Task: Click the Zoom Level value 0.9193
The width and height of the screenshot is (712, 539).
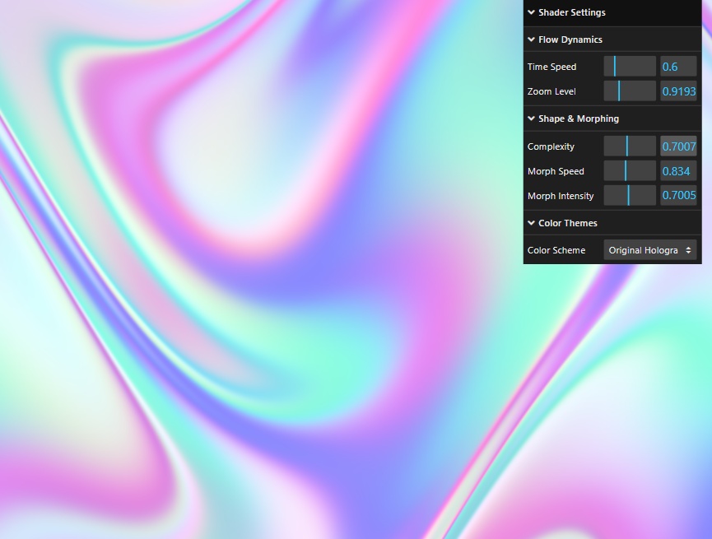Action: click(x=678, y=91)
